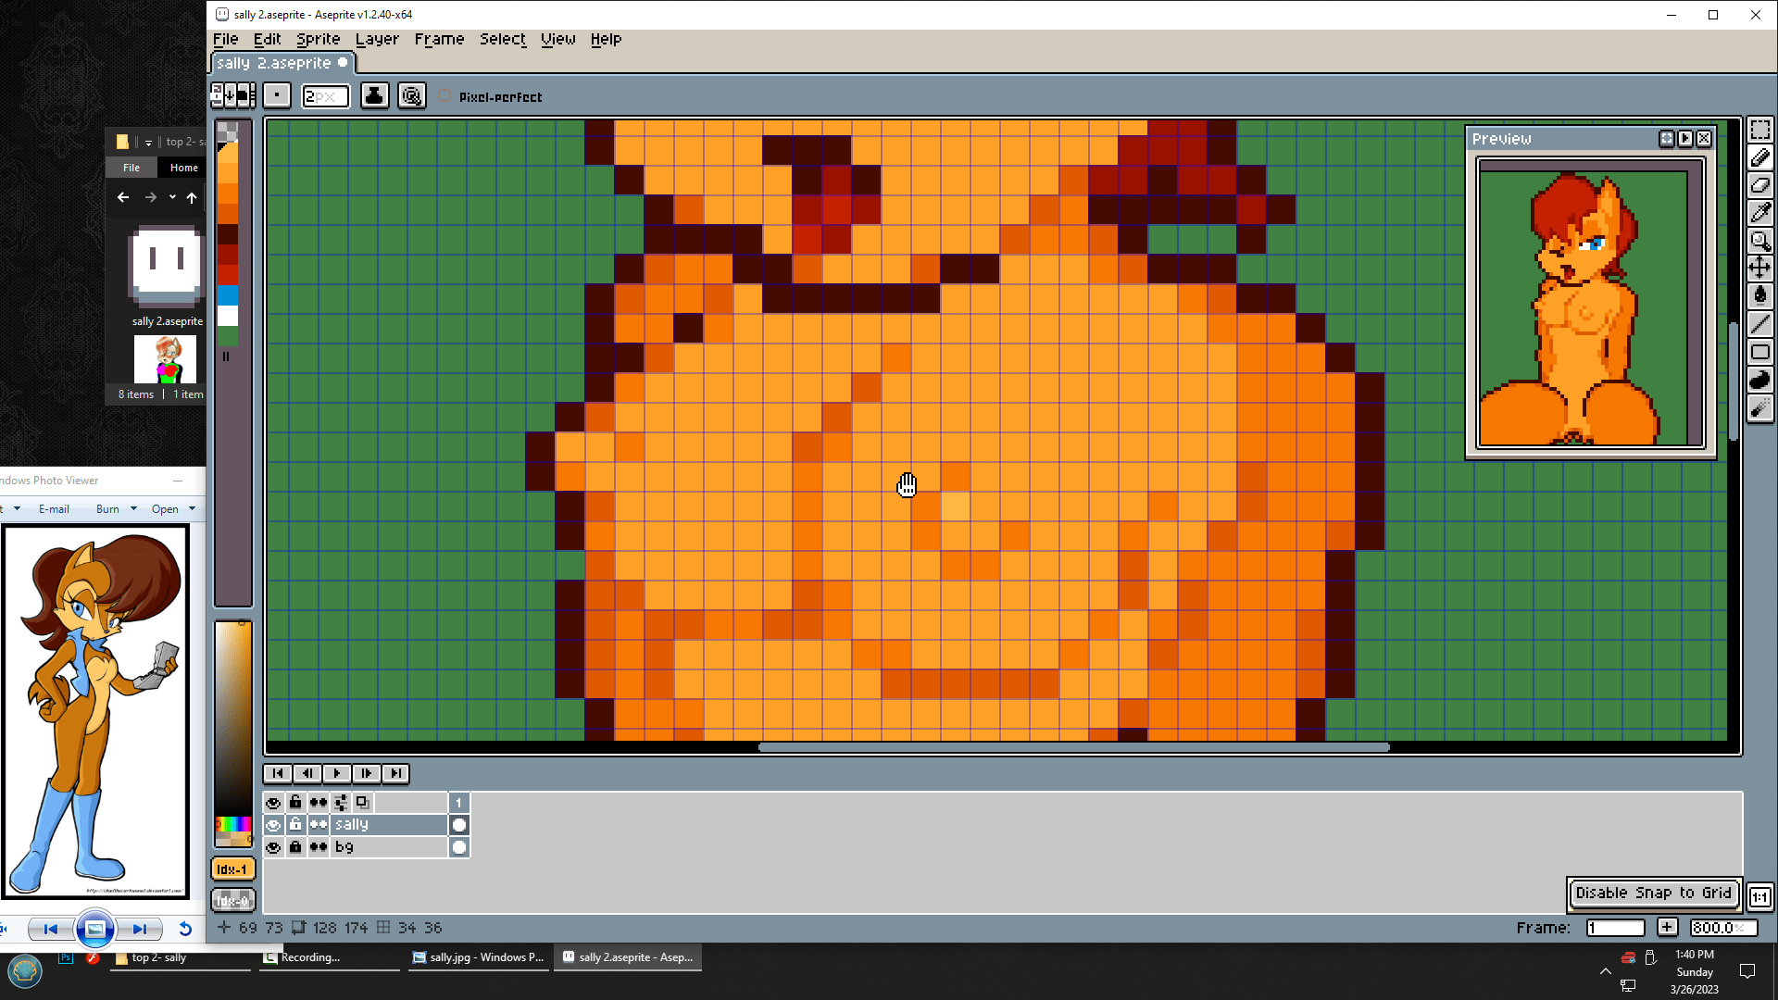Select the Rectangular Marquee tool

pos(1759,131)
